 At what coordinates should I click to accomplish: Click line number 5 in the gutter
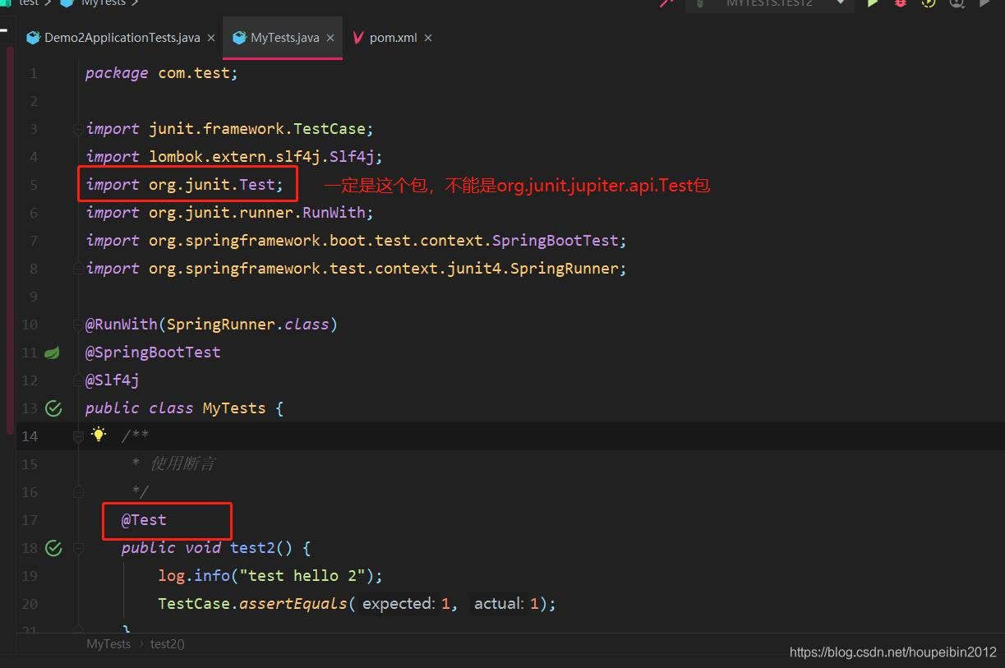pos(33,185)
